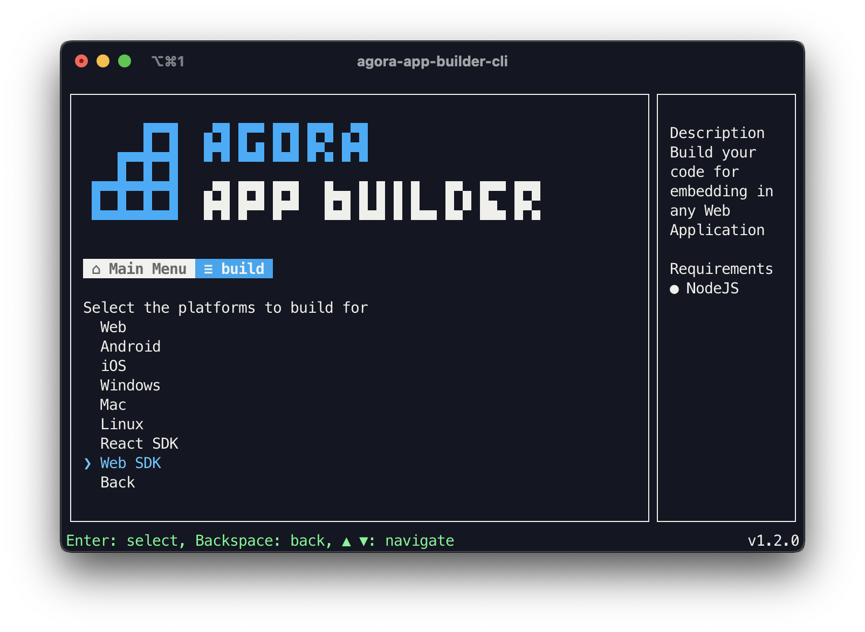Click the home icon in Main Menu
Screen dimensions: 865x632
[96, 269]
